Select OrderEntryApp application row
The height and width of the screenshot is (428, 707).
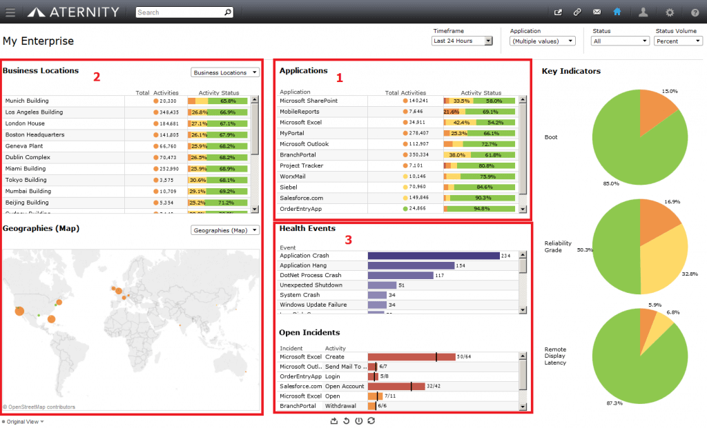tap(397, 209)
